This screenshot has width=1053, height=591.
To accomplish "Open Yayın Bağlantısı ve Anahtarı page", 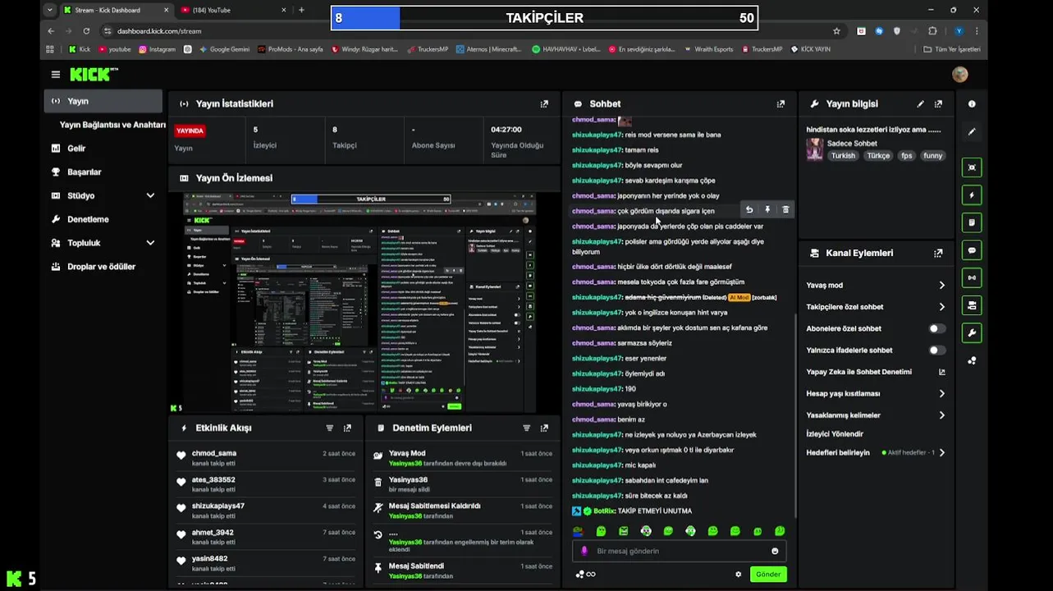I will [112, 125].
